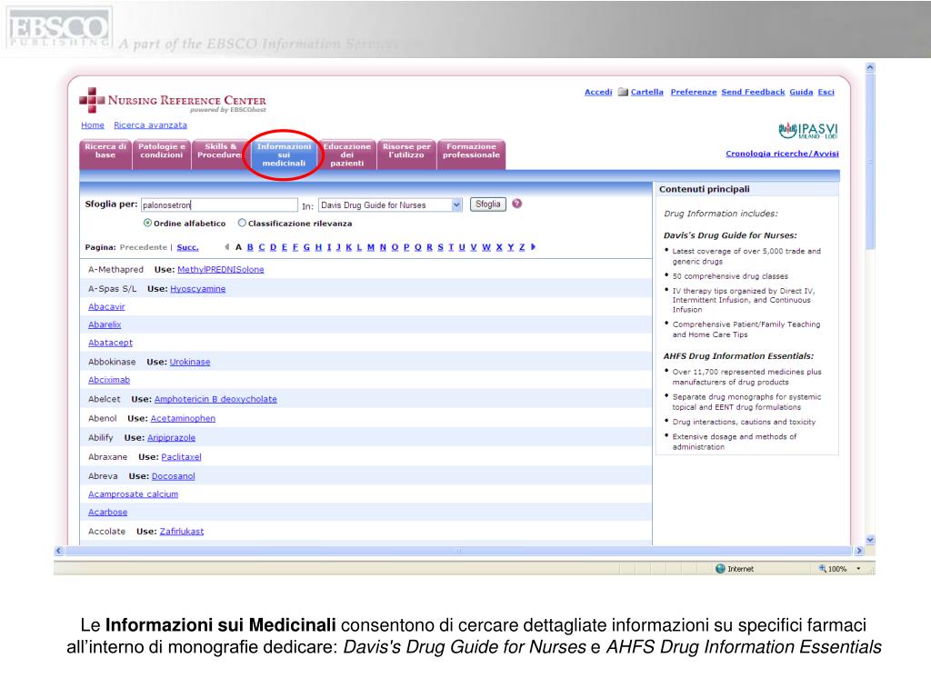The image size is (931, 698).
Task: Click Send Feedback link
Action: click(x=753, y=92)
